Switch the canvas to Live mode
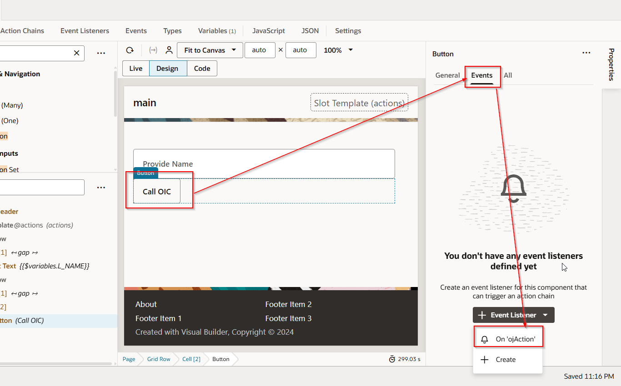The width and height of the screenshot is (621, 386). pyautogui.click(x=135, y=68)
